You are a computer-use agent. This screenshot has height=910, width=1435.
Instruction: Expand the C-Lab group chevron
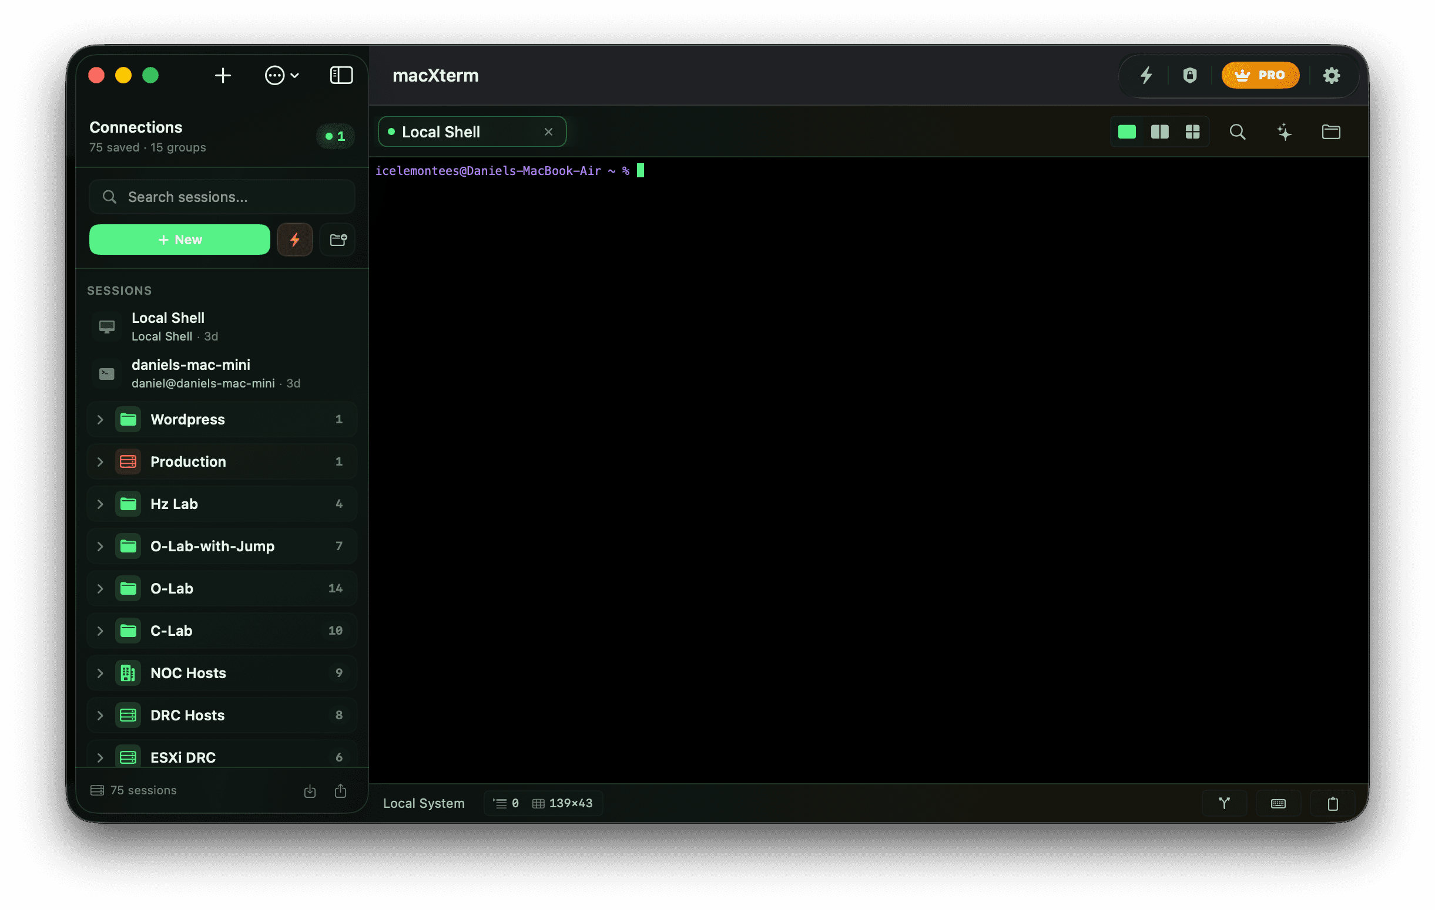(x=100, y=631)
